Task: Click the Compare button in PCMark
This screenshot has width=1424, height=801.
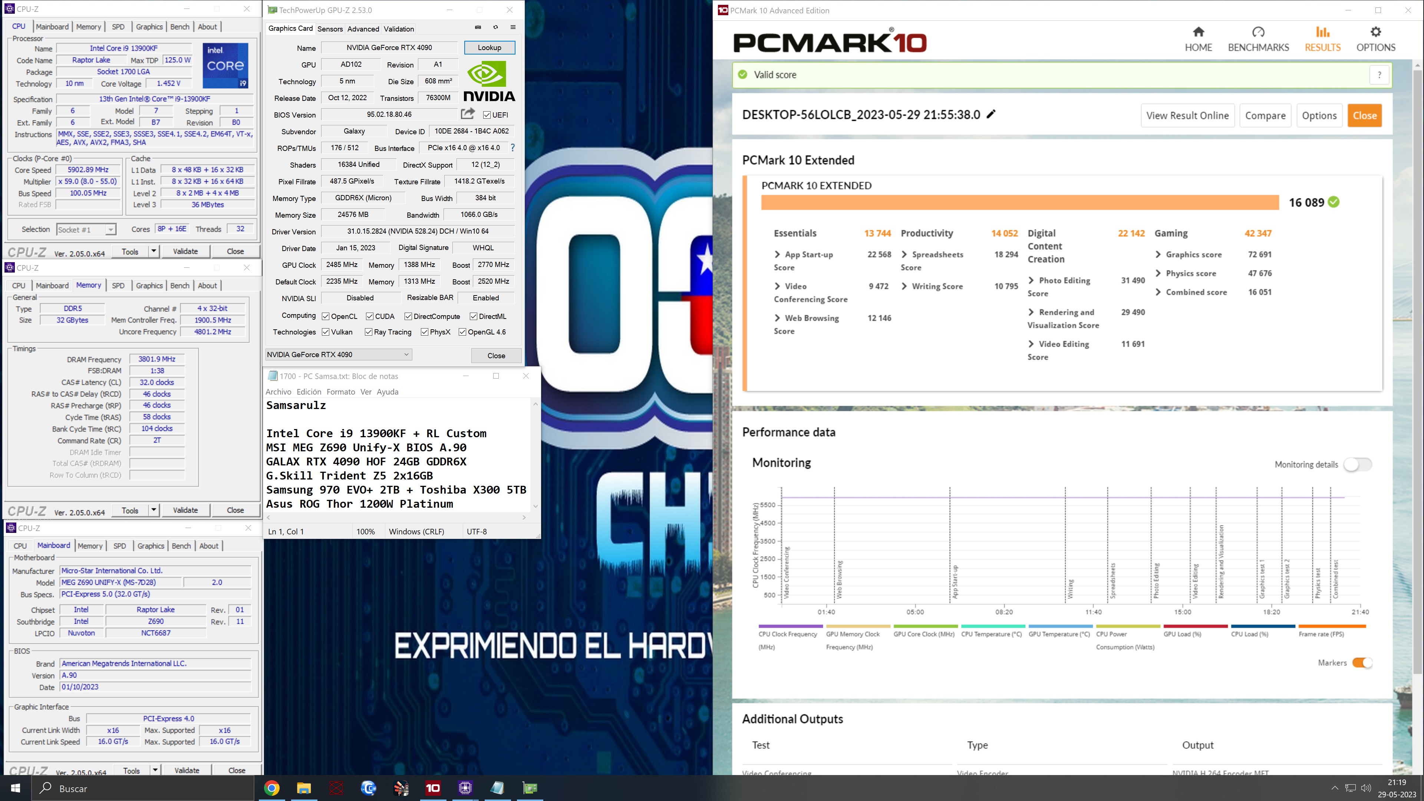Action: (x=1265, y=116)
